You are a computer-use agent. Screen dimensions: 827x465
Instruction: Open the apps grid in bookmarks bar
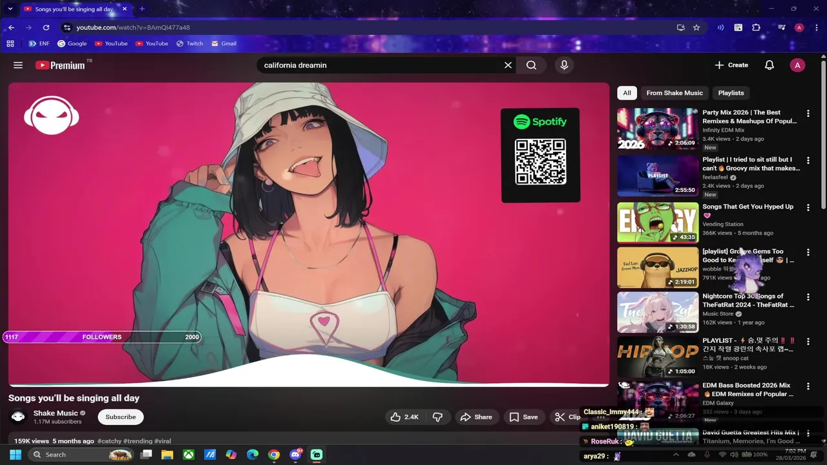pos(10,44)
